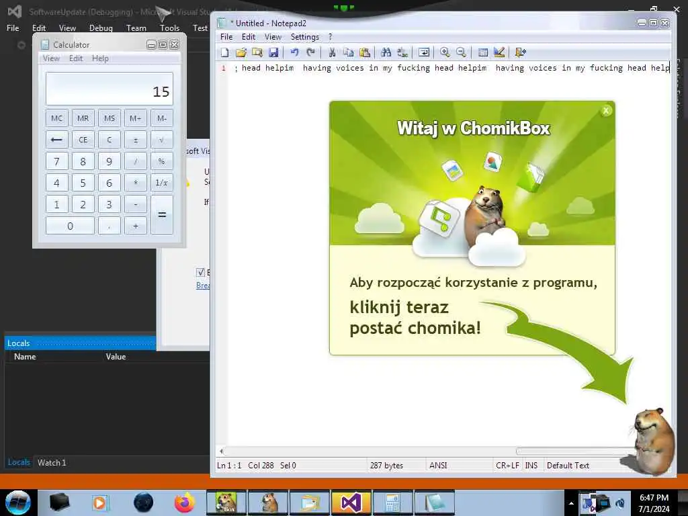Open the Visual Studio Tools menu
688x516 pixels.
click(170, 28)
